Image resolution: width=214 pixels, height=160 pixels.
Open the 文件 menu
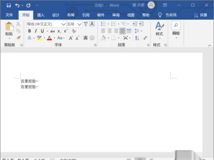[x=9, y=15]
